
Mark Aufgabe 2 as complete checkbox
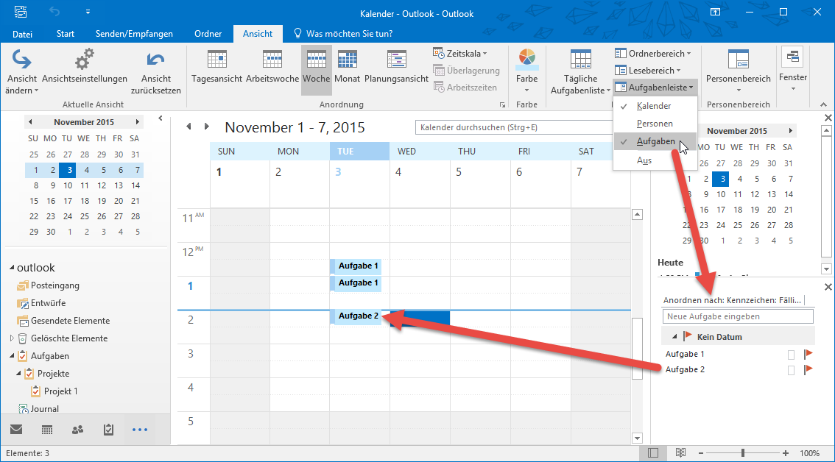point(792,370)
